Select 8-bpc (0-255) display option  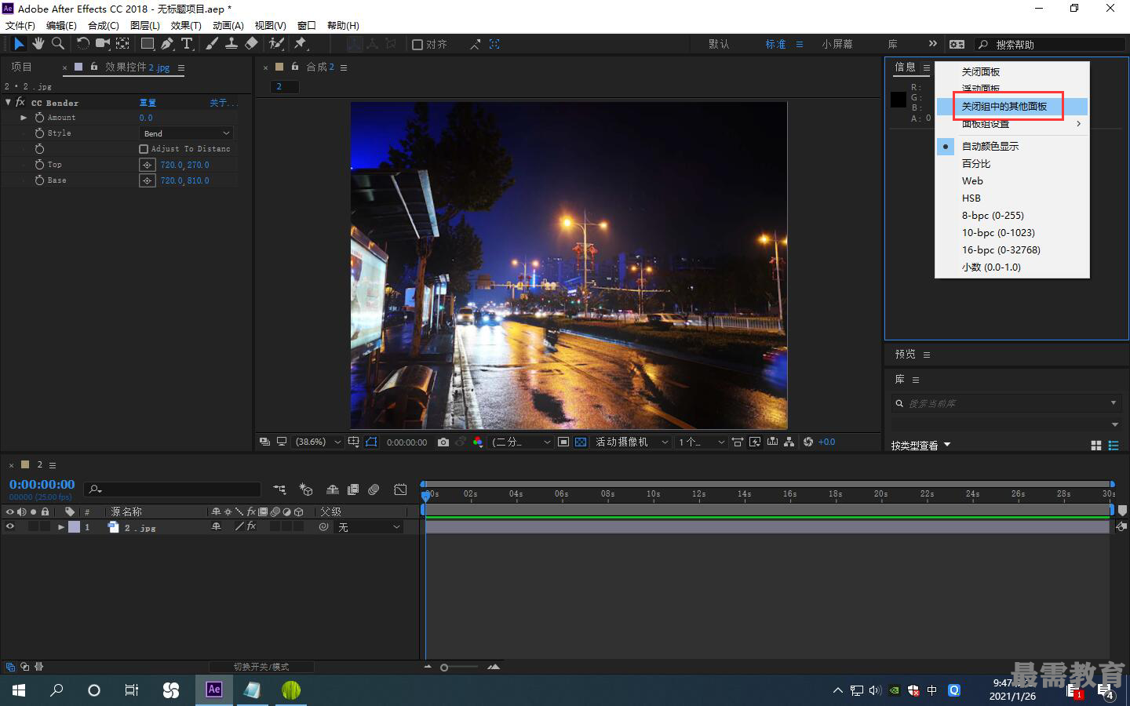[1012, 216]
